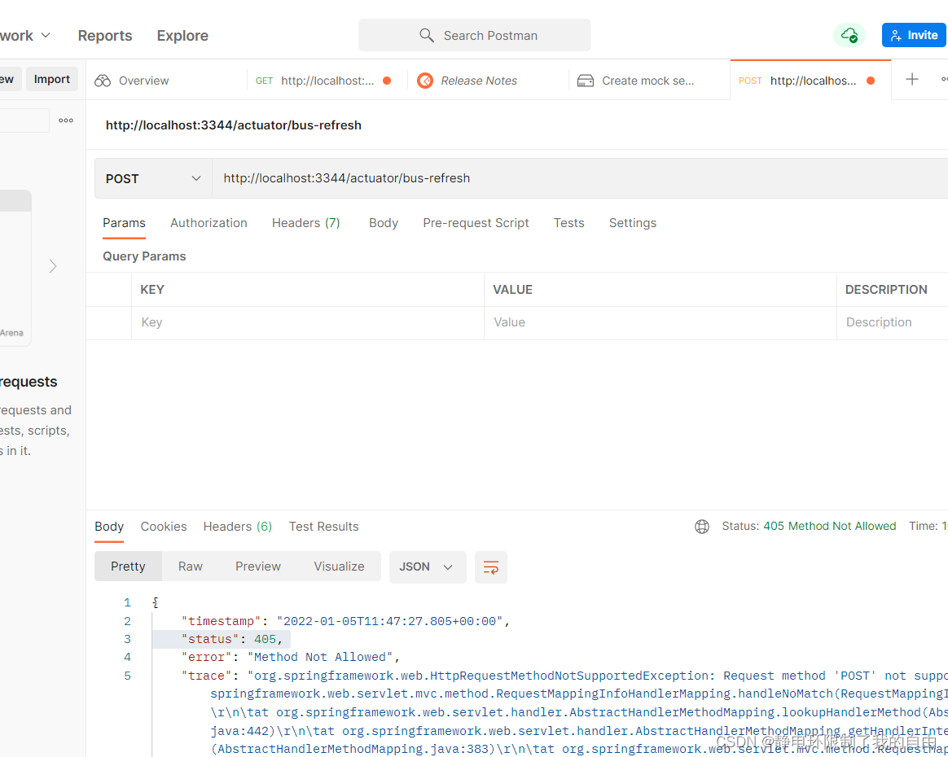Click the Invite button
The image size is (948, 757).
pyautogui.click(x=914, y=35)
